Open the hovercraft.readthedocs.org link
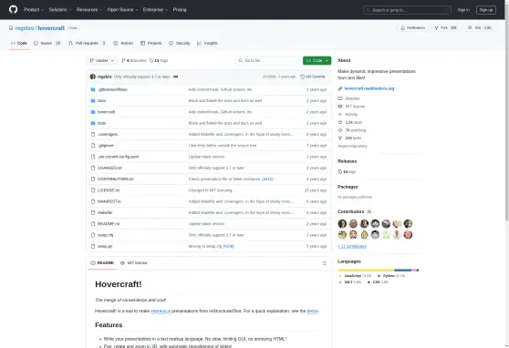This screenshot has width=509, height=348. tap(369, 88)
